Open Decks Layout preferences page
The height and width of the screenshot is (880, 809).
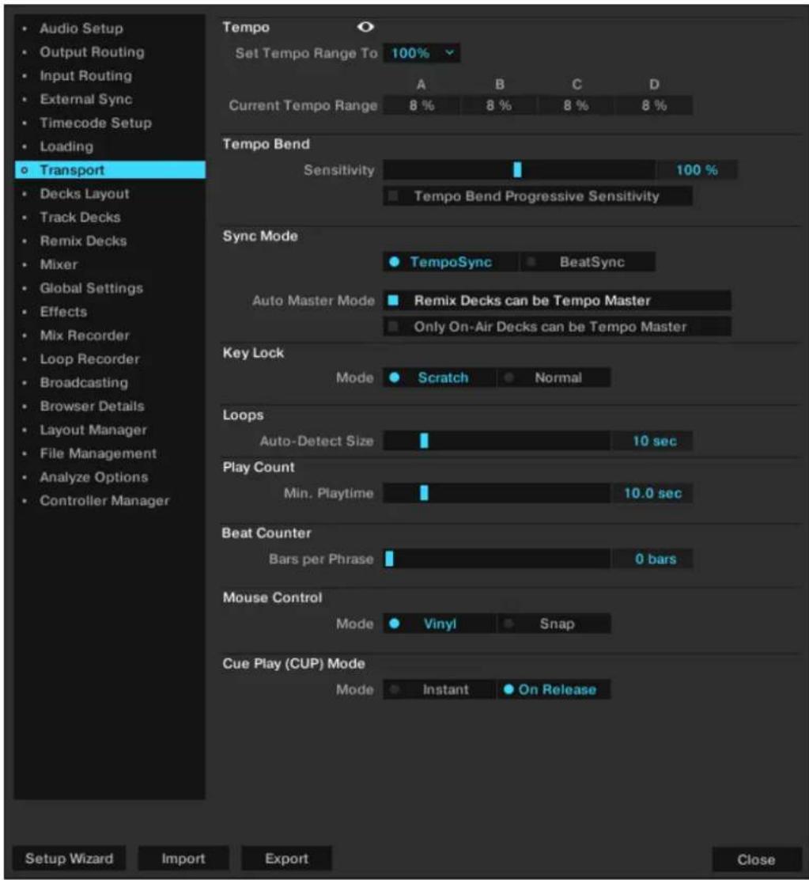(84, 194)
